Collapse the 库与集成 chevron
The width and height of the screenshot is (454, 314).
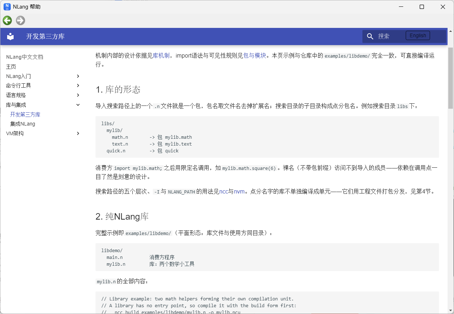(x=78, y=105)
